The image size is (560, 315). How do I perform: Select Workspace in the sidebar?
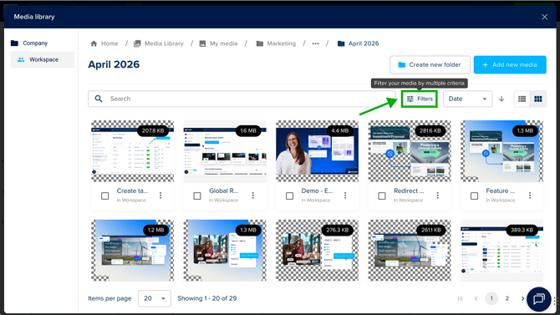click(x=42, y=59)
